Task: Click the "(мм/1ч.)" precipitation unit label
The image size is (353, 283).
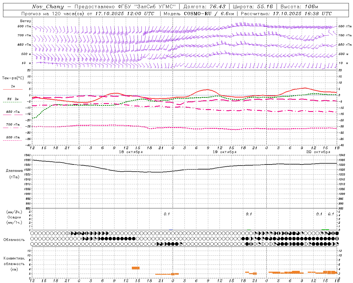Action: point(14,222)
